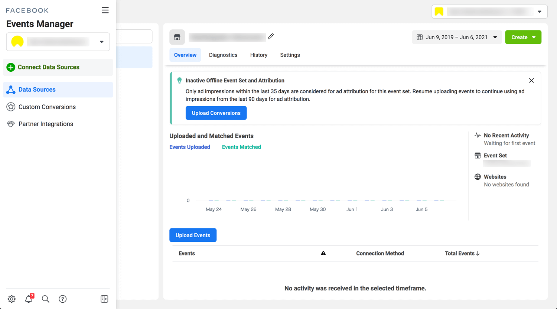Click the green plus Connect Data Sources icon
The height and width of the screenshot is (309, 557).
tap(11, 67)
